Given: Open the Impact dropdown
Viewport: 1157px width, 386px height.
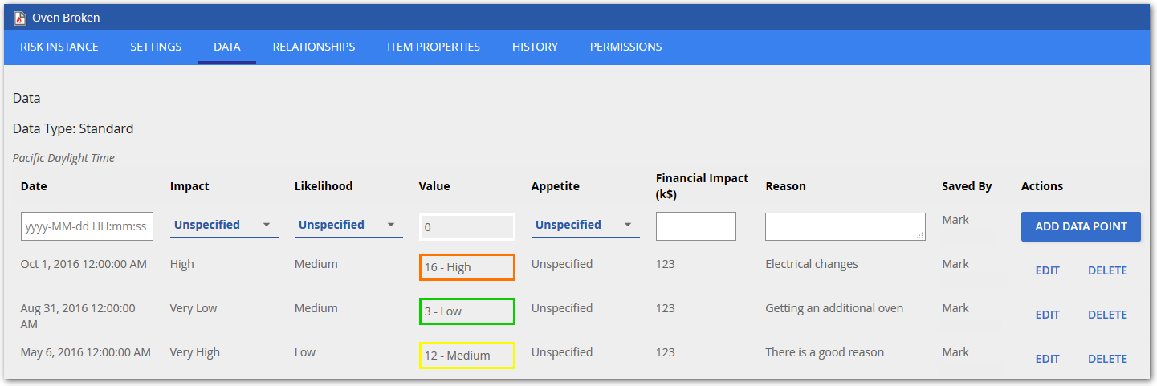Looking at the screenshot, I should tap(224, 226).
